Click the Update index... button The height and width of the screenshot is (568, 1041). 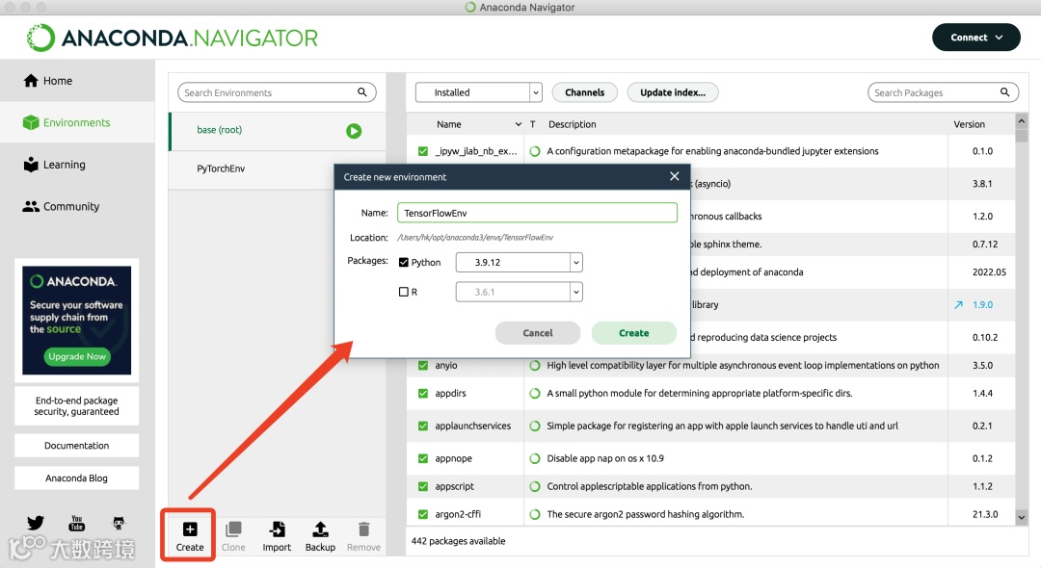pos(673,92)
